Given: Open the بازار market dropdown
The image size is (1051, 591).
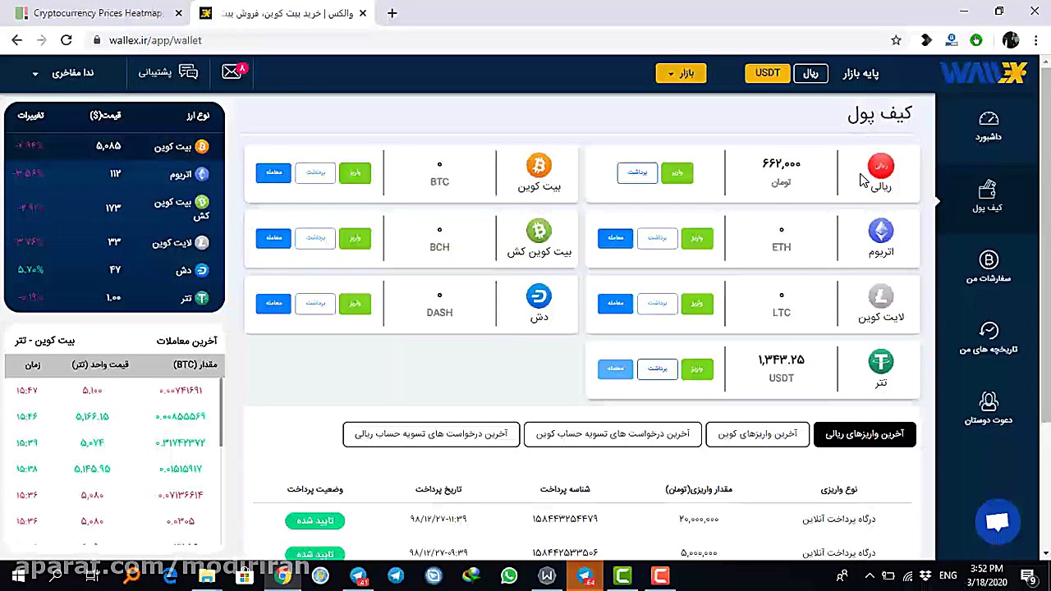Looking at the screenshot, I should pyautogui.click(x=681, y=73).
